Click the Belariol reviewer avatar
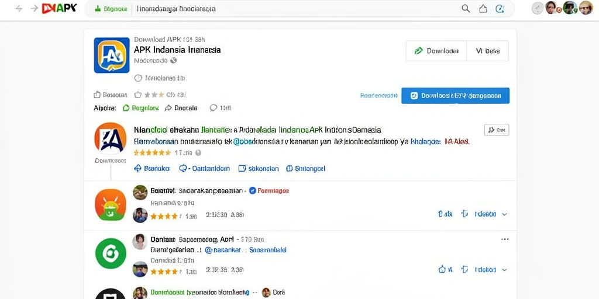The image size is (599, 299). tap(140, 192)
